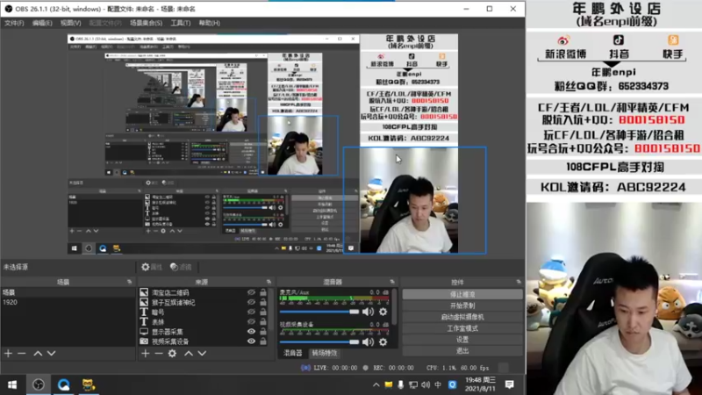Move the selected source up in the 来源 list
Image resolution: width=702 pixels, height=395 pixels.
coord(189,354)
